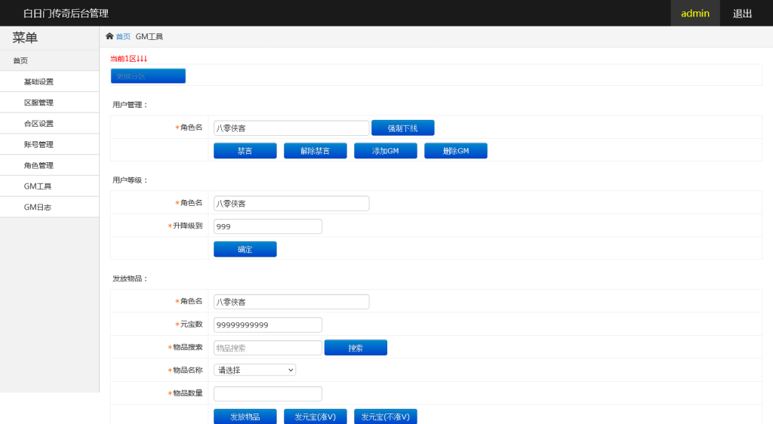Select 合区设置 from the sidebar
Image resolution: width=773 pixels, height=424 pixels.
(38, 124)
